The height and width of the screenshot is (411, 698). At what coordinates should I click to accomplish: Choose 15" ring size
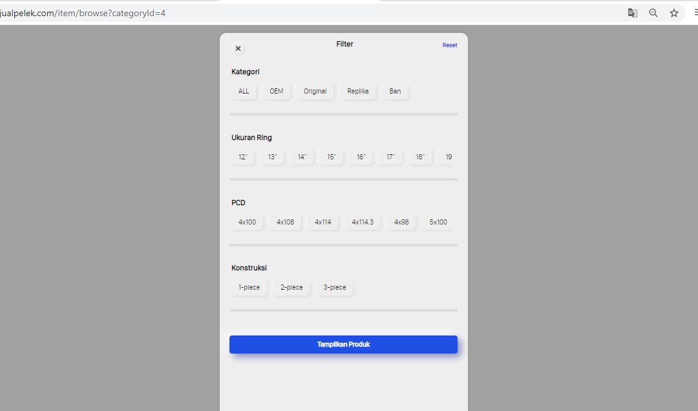point(332,157)
